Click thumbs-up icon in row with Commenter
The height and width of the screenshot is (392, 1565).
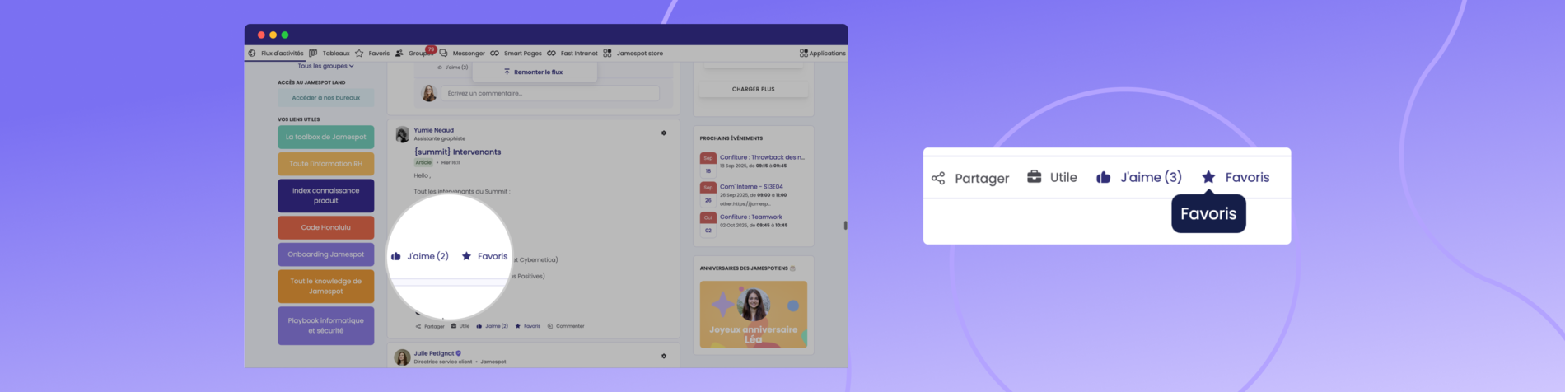479,326
